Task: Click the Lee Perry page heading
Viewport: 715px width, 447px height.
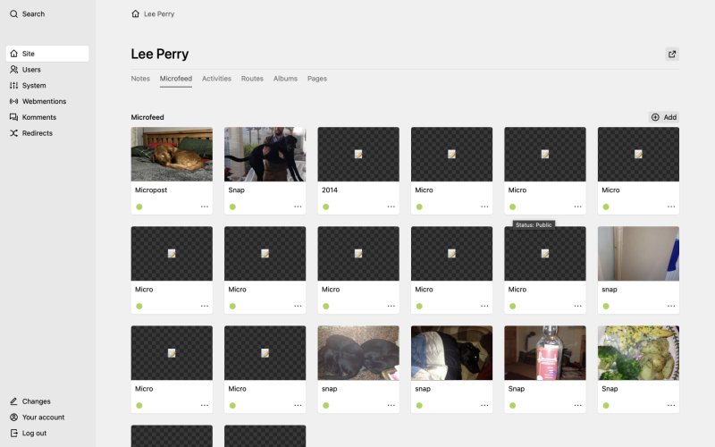Action: pyautogui.click(x=160, y=54)
